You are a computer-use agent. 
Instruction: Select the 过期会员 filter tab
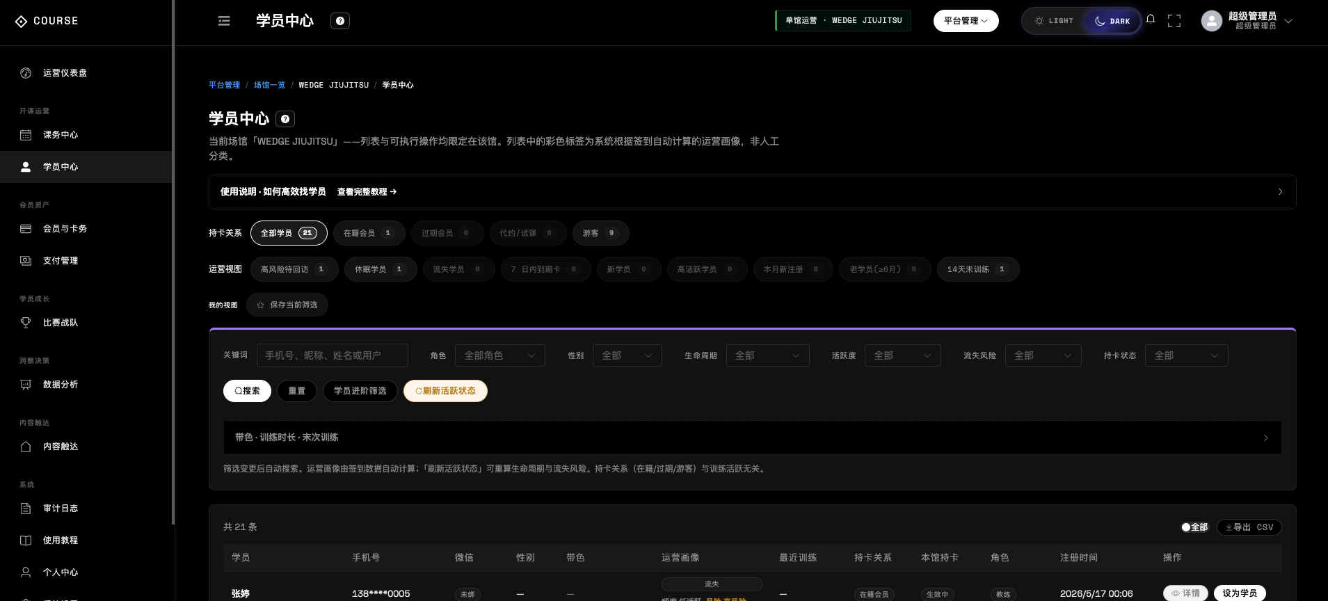click(x=447, y=233)
